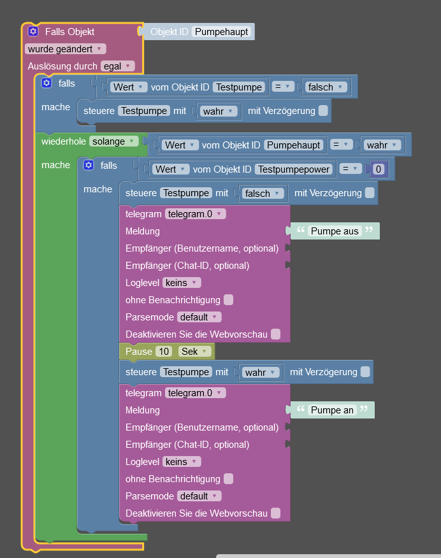Select Testpumpe field in first steuere block
441x558 pixels.
point(144,111)
